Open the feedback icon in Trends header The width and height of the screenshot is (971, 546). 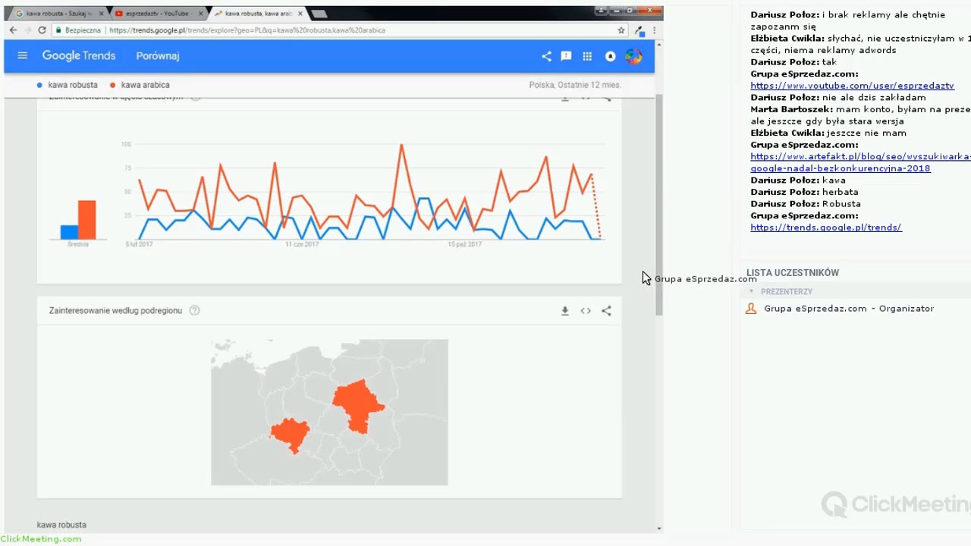pos(566,56)
